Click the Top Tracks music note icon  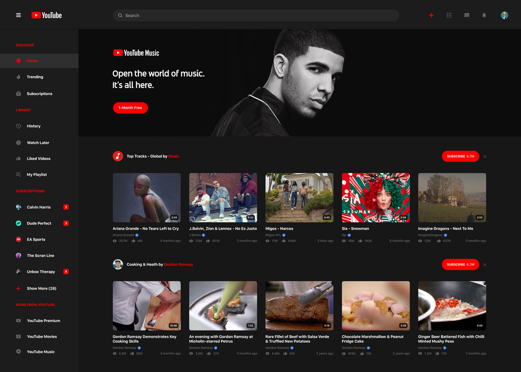(x=118, y=156)
